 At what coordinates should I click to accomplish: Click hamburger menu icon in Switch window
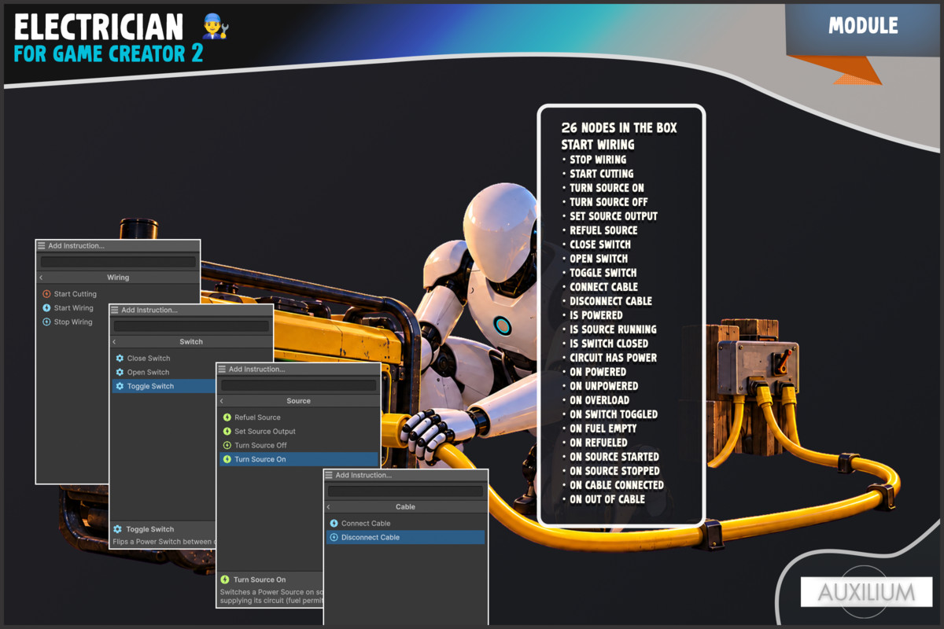pos(115,310)
